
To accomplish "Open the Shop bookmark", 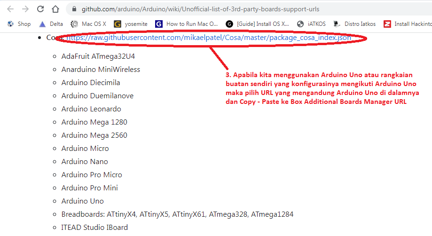I will pyautogui.click(x=20, y=24).
